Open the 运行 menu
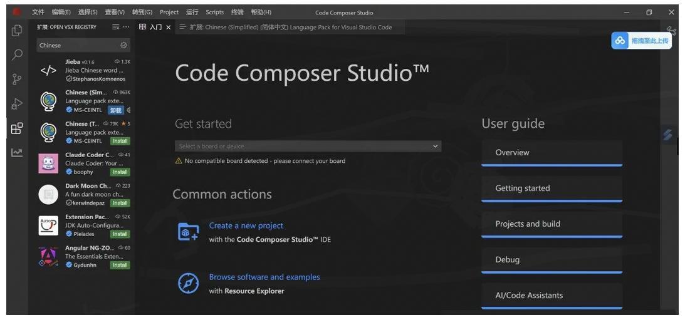The height and width of the screenshot is (320, 685). pyautogui.click(x=192, y=13)
